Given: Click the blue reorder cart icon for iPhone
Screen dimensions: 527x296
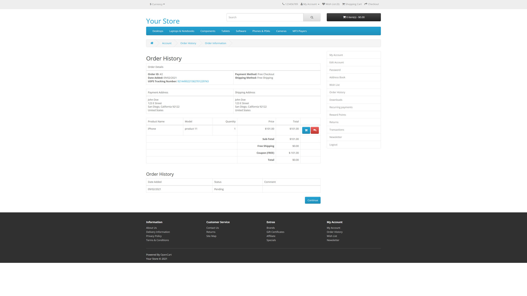Looking at the screenshot, I should point(306,130).
